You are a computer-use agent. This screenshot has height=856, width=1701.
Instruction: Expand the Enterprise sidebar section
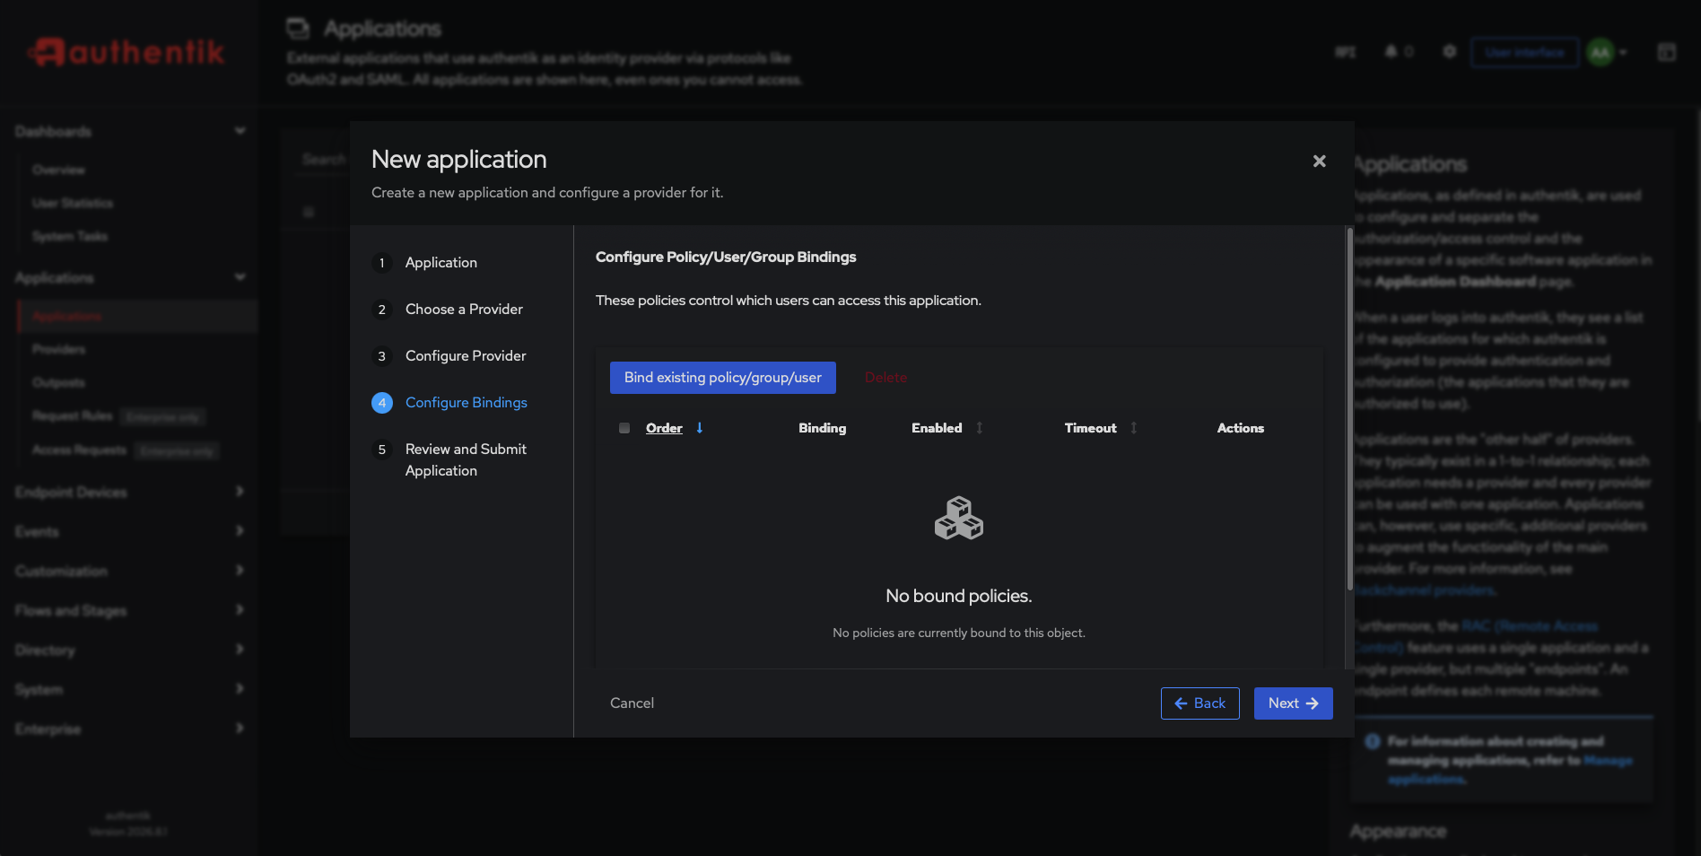point(129,729)
